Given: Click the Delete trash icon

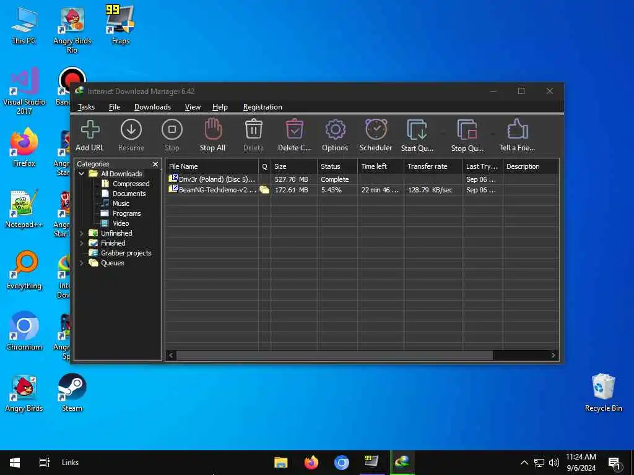Looking at the screenshot, I should pyautogui.click(x=253, y=135).
